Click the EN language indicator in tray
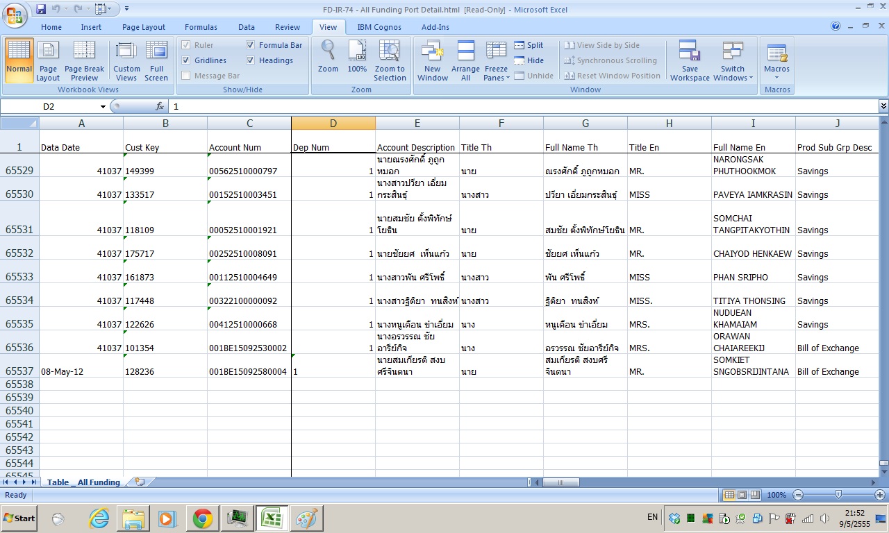The width and height of the screenshot is (889, 533). point(652,517)
